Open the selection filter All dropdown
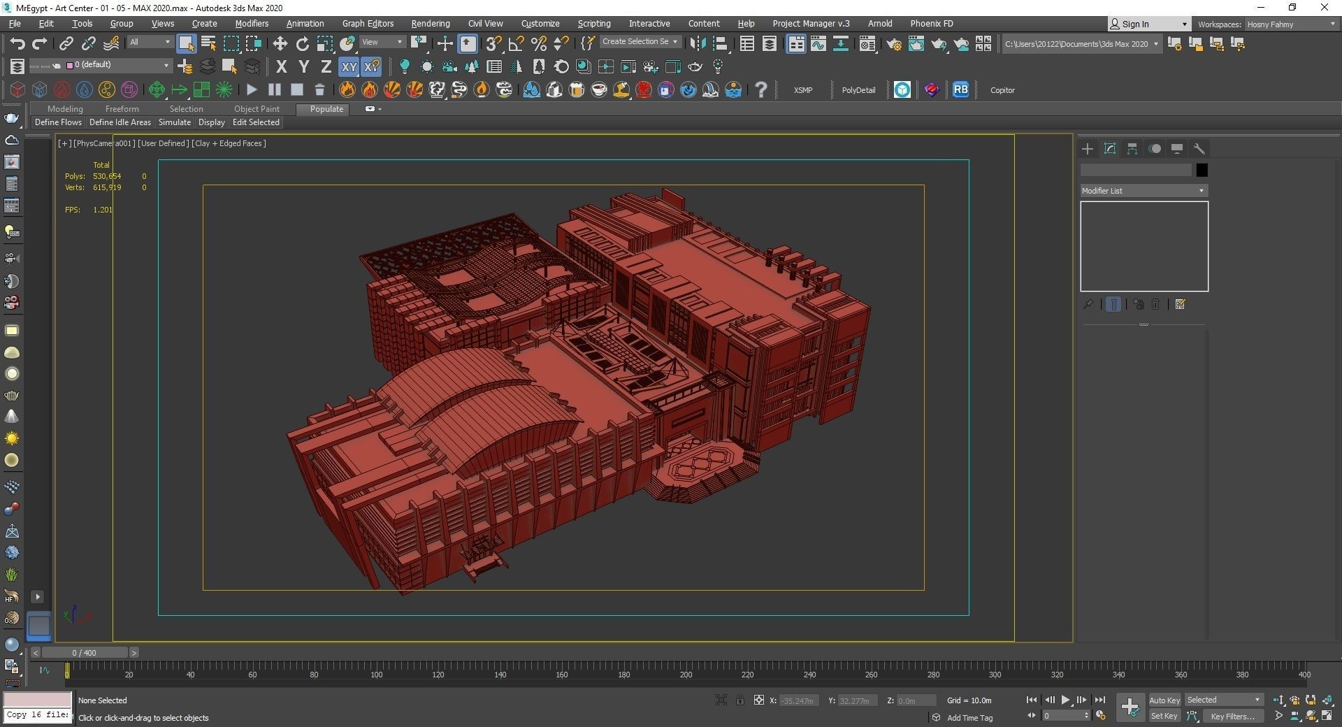 click(150, 43)
